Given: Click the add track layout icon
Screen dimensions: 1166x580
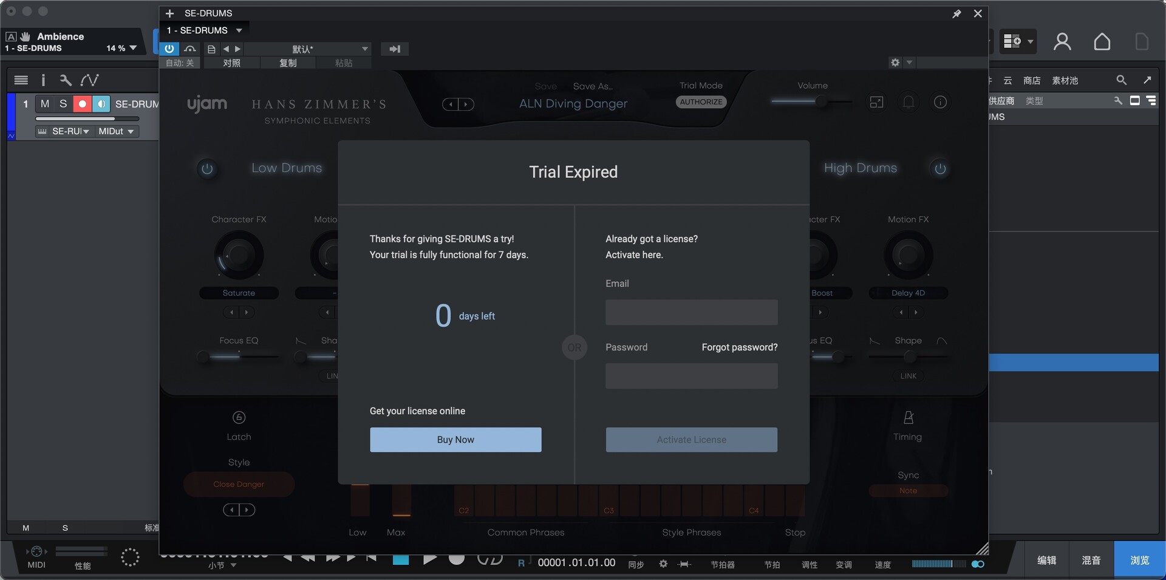Looking at the screenshot, I should 1012,41.
